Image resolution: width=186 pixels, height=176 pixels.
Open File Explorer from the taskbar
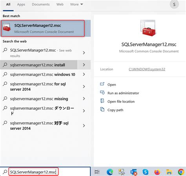click(x=169, y=172)
